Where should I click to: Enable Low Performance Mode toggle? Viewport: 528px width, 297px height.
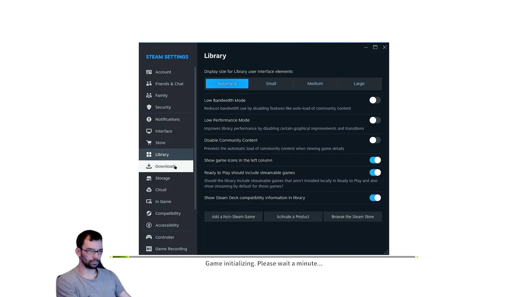375,120
